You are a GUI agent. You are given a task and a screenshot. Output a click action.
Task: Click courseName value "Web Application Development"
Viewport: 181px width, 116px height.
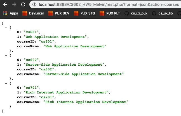[x=75, y=46]
